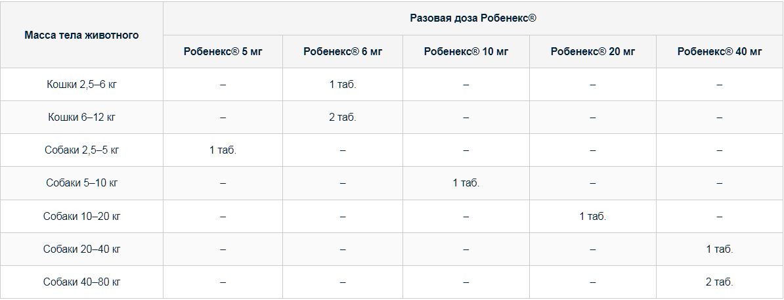Viewport: 784px width, 300px height.
Task: Select the 'Собаки 10–20 кг' row label
Action: 81,217
